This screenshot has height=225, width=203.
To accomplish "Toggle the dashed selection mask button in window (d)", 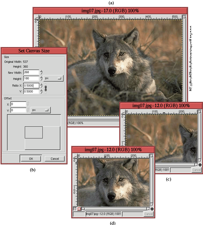I will point(75,209).
